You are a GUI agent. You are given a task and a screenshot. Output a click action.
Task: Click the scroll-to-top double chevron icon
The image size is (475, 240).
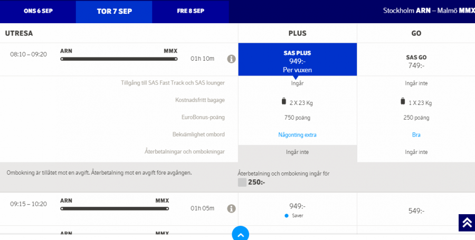467,223
